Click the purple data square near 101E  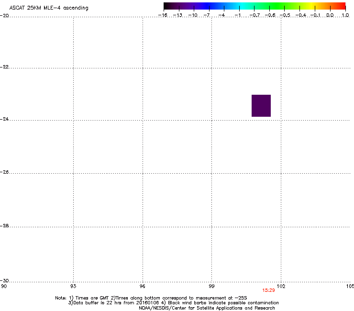(x=261, y=106)
